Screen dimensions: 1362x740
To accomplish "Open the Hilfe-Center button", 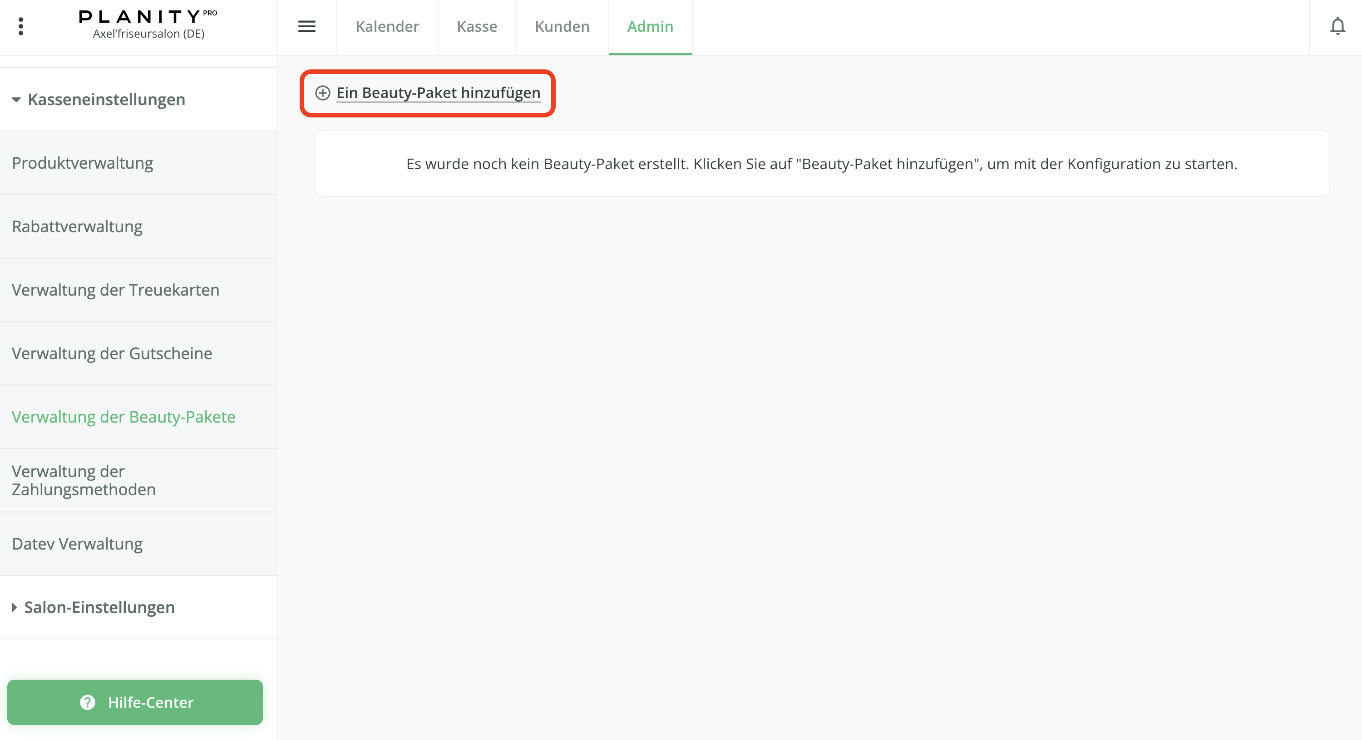I will point(135,702).
